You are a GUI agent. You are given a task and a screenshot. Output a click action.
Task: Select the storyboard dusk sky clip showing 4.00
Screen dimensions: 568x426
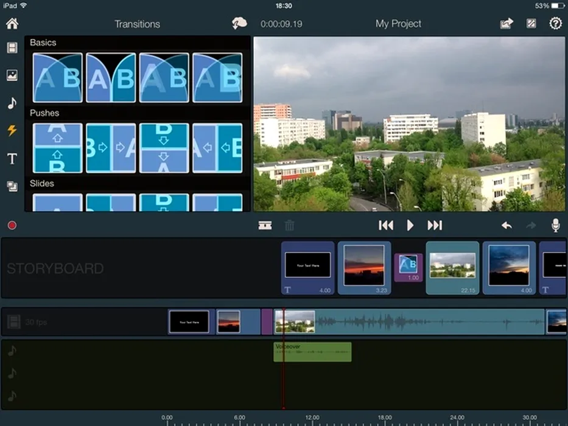509,268
